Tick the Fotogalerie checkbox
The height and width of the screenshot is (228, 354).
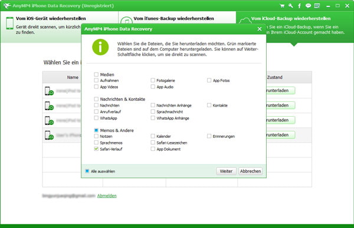[153, 80]
